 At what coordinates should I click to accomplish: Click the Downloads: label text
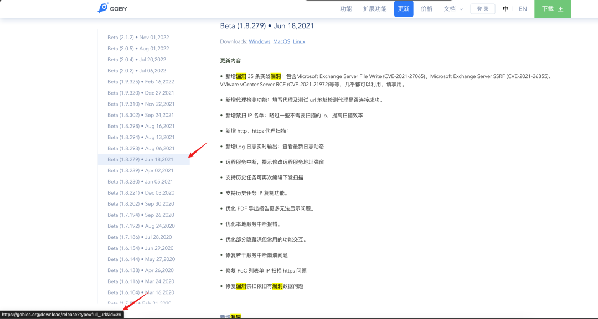click(x=234, y=41)
